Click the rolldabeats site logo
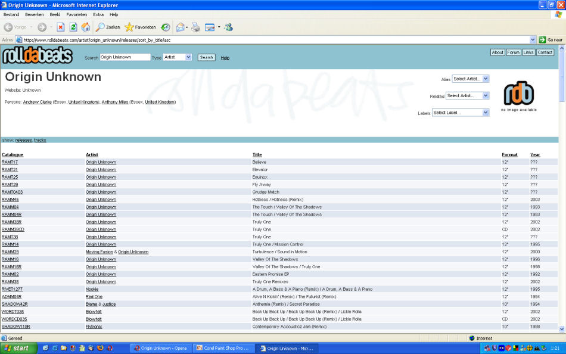The width and height of the screenshot is (566, 354). point(38,55)
